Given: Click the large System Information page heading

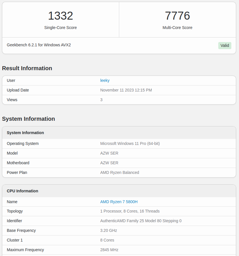Looking at the screenshot, I should click(29, 119).
